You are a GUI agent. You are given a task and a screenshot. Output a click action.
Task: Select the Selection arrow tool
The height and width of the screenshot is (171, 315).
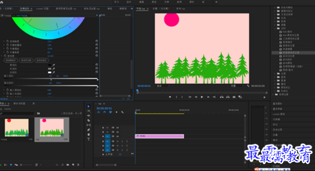[89, 106]
